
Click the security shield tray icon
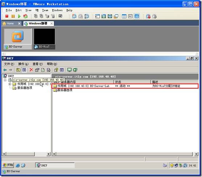coord(172,165)
